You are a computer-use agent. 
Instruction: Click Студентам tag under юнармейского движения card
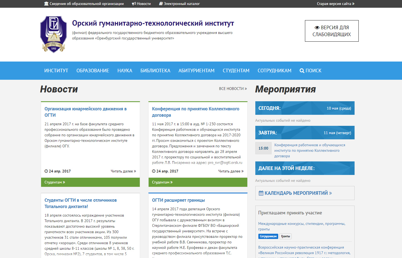click(55, 182)
